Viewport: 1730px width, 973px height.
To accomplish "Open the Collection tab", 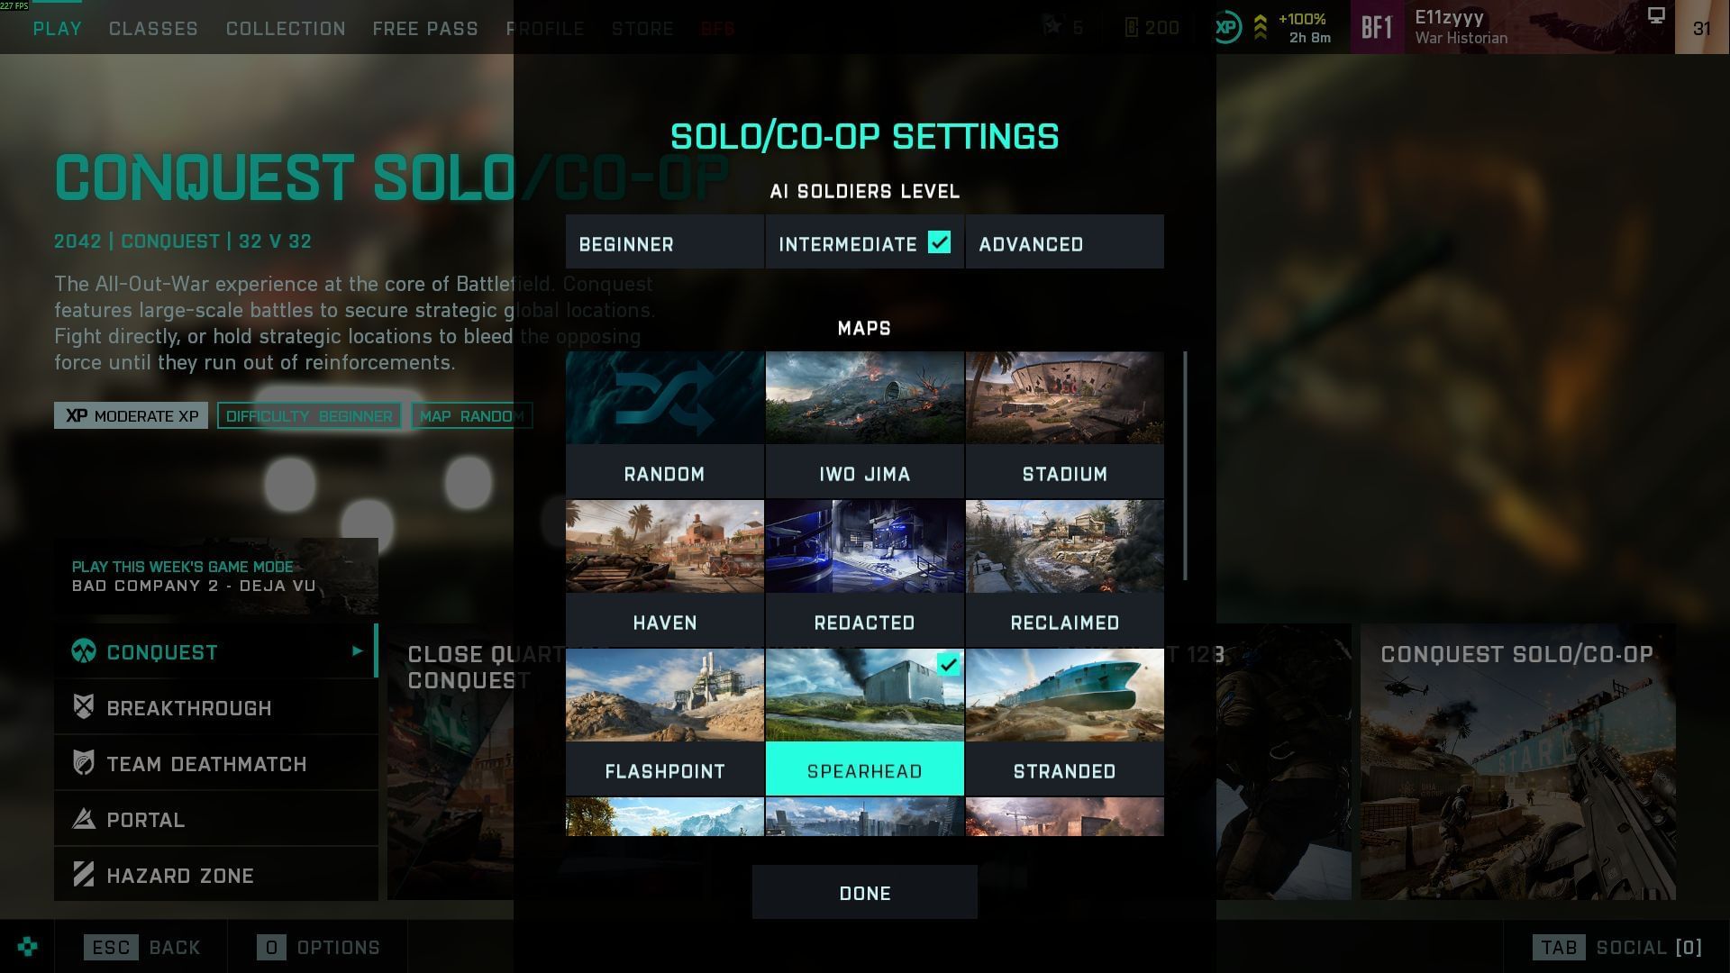I will pos(286,29).
